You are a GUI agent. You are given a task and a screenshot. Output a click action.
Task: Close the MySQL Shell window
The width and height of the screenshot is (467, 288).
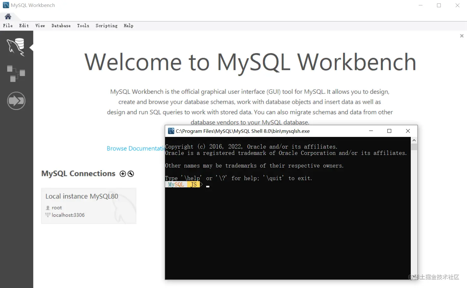coord(408,131)
